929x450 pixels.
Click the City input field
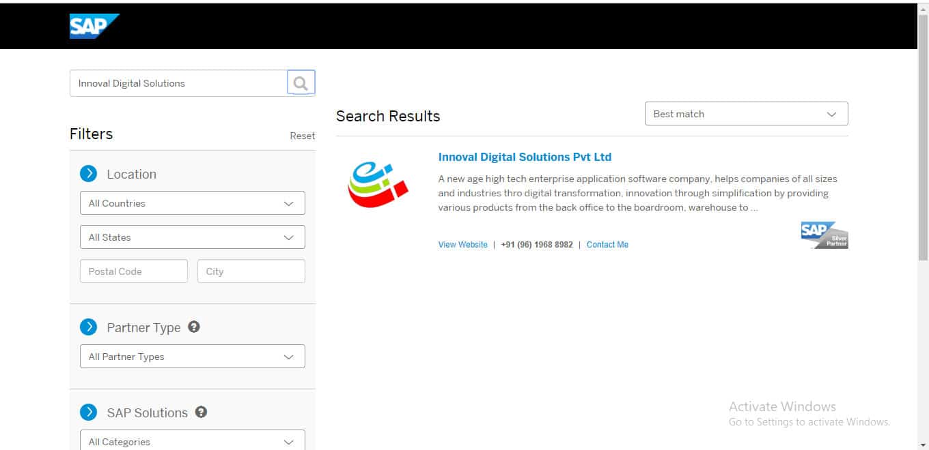pyautogui.click(x=251, y=271)
